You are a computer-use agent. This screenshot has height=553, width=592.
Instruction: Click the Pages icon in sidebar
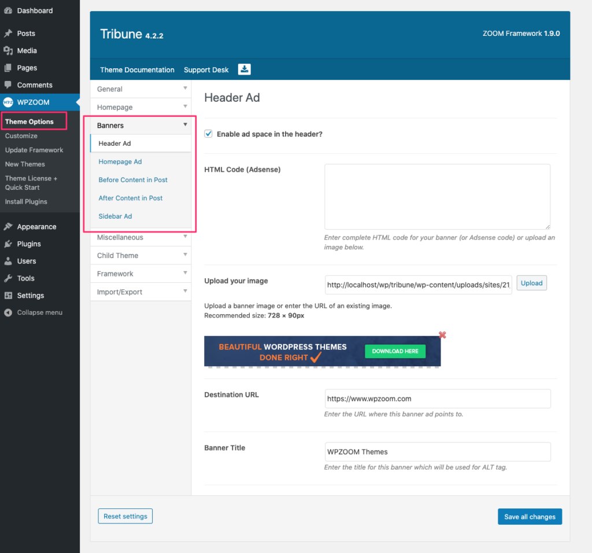(x=8, y=68)
